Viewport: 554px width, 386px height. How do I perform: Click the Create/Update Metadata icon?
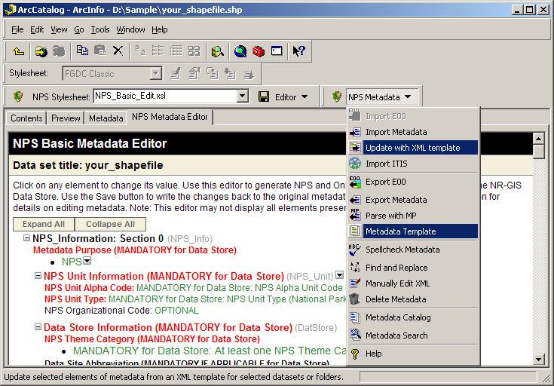[212, 74]
